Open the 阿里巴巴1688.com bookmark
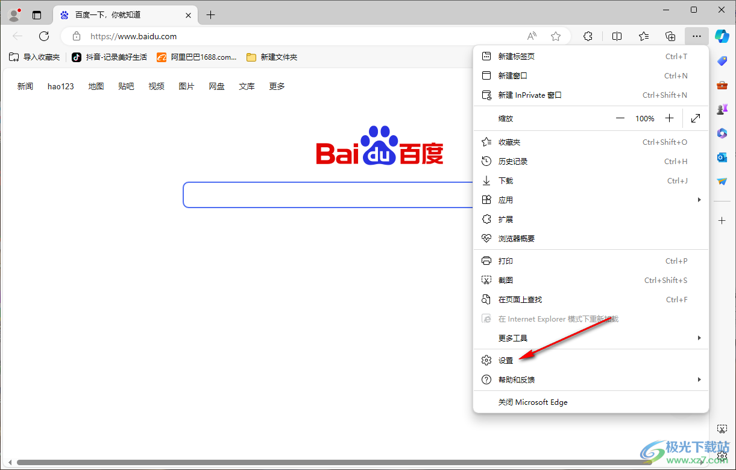 coord(197,57)
